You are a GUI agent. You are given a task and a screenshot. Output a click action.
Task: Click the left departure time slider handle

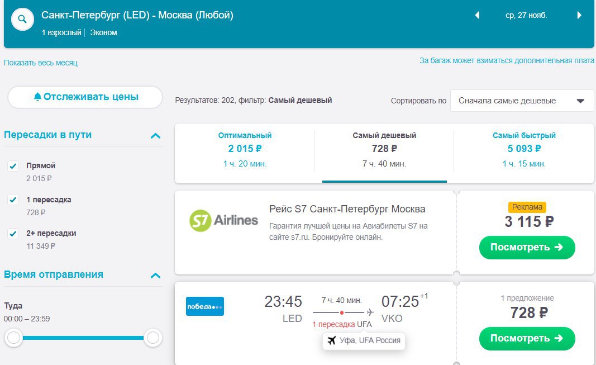coord(14,338)
